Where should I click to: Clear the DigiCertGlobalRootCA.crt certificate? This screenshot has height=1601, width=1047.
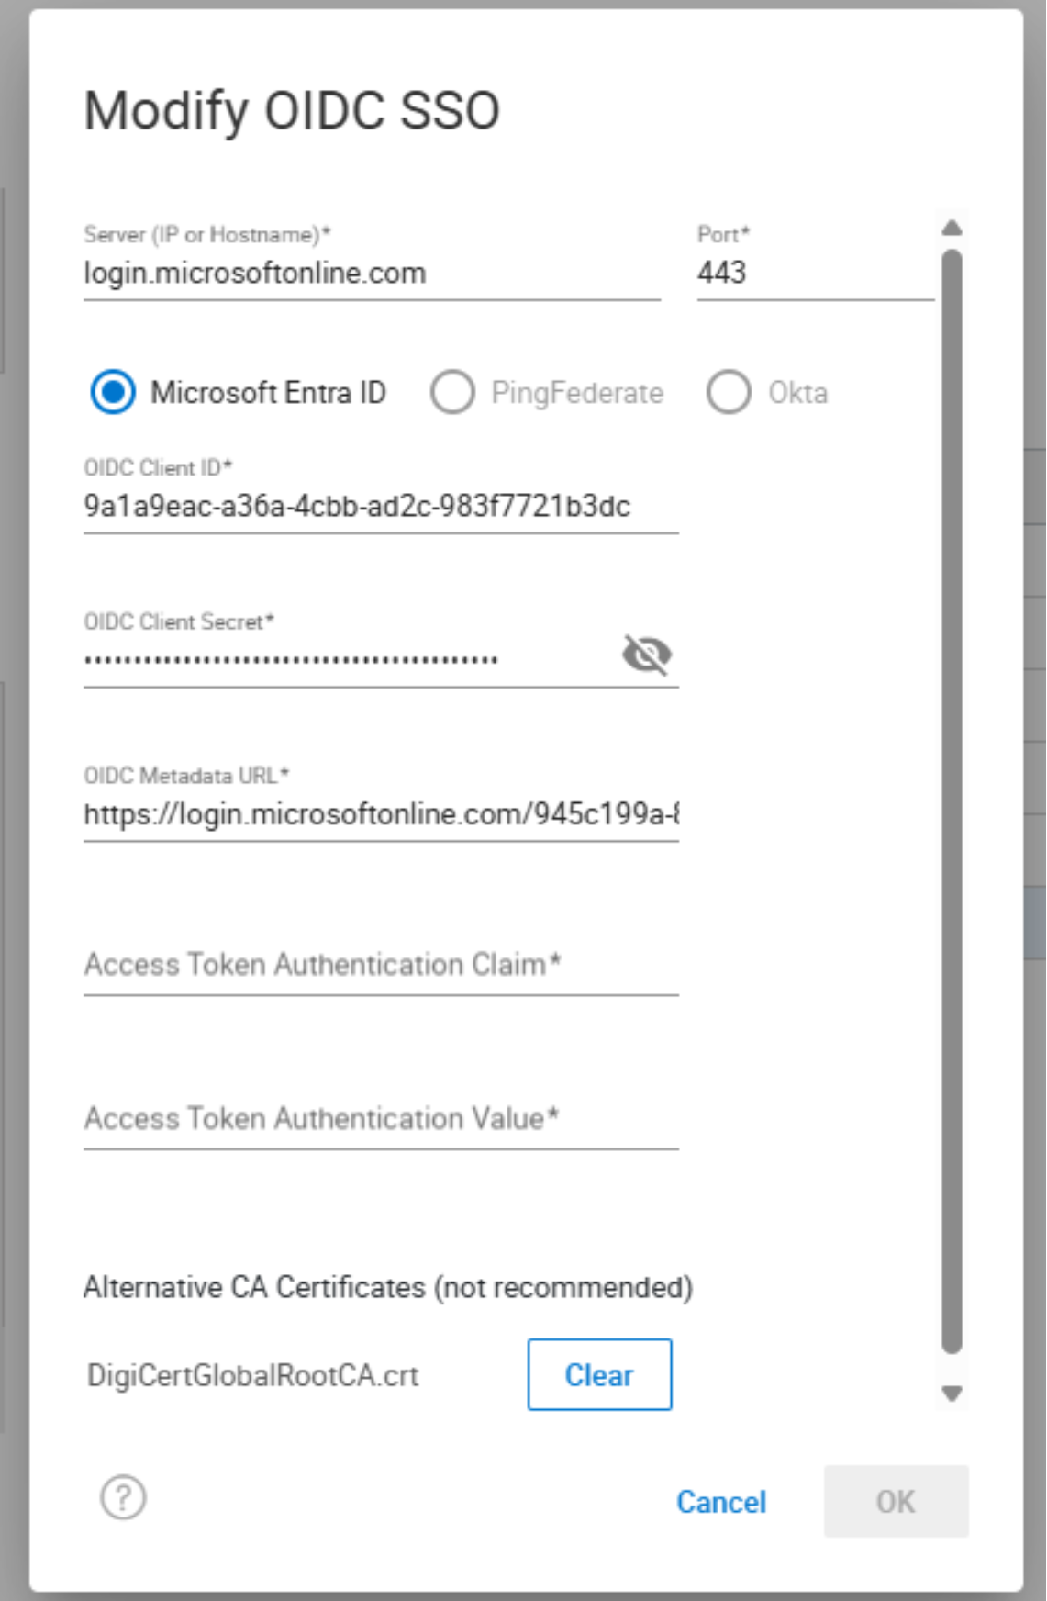pos(599,1374)
